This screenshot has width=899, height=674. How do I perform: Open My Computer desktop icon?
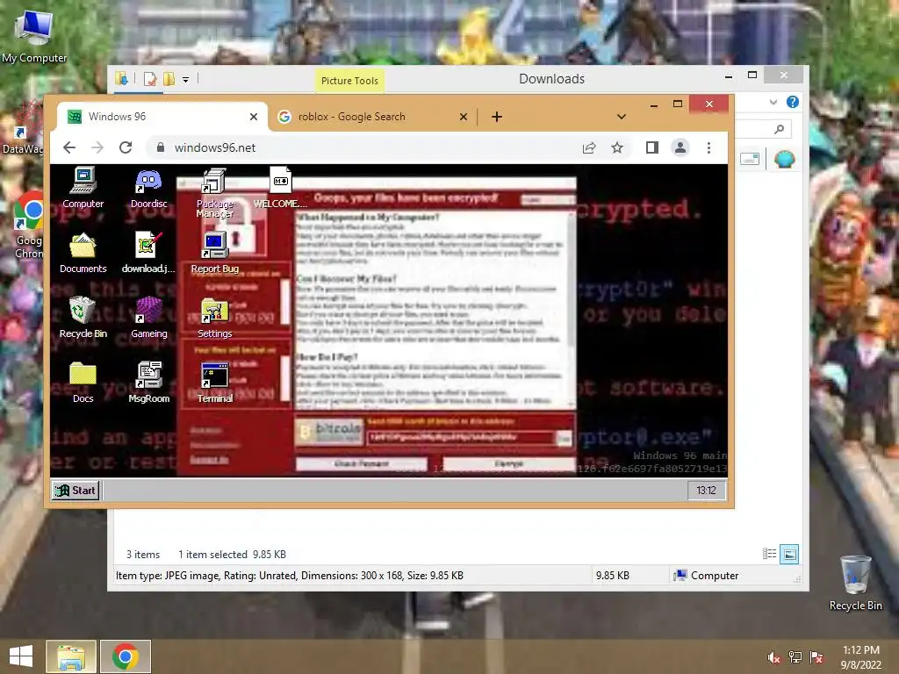tap(34, 37)
